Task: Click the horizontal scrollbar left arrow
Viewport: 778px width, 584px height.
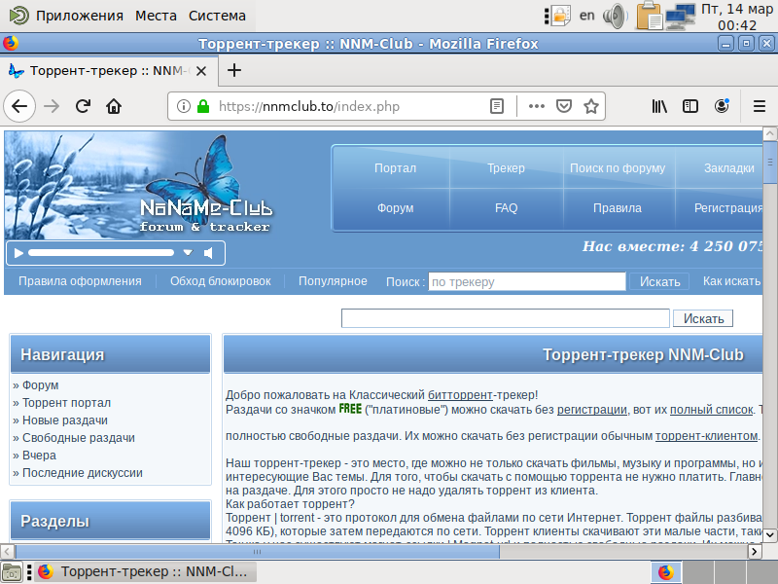Action: point(8,551)
